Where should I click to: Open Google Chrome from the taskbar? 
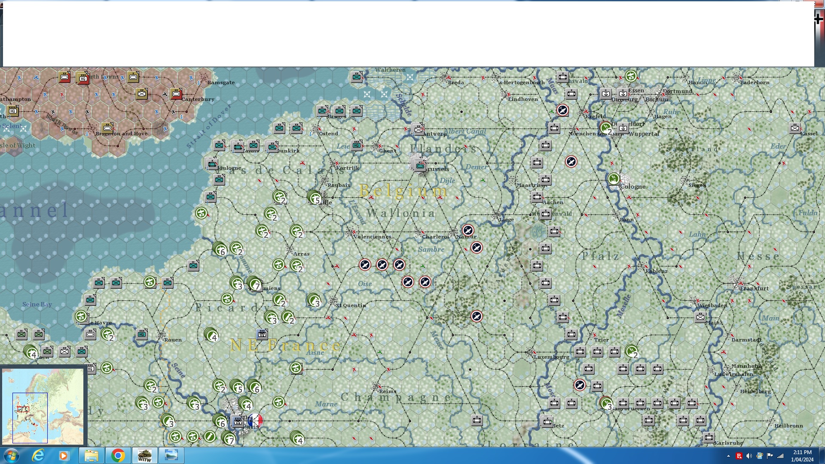(x=118, y=455)
